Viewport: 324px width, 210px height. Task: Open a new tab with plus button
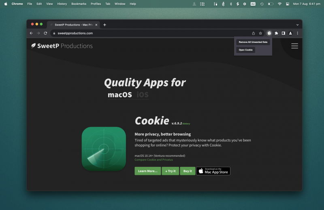pyautogui.click(x=104, y=25)
